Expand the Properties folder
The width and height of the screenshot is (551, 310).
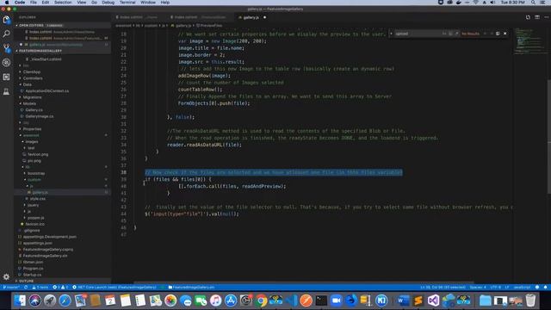[x=32, y=129]
